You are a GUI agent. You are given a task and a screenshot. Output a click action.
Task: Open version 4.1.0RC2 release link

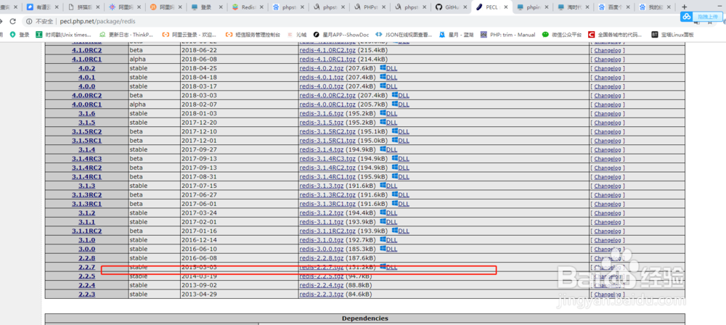pos(86,50)
